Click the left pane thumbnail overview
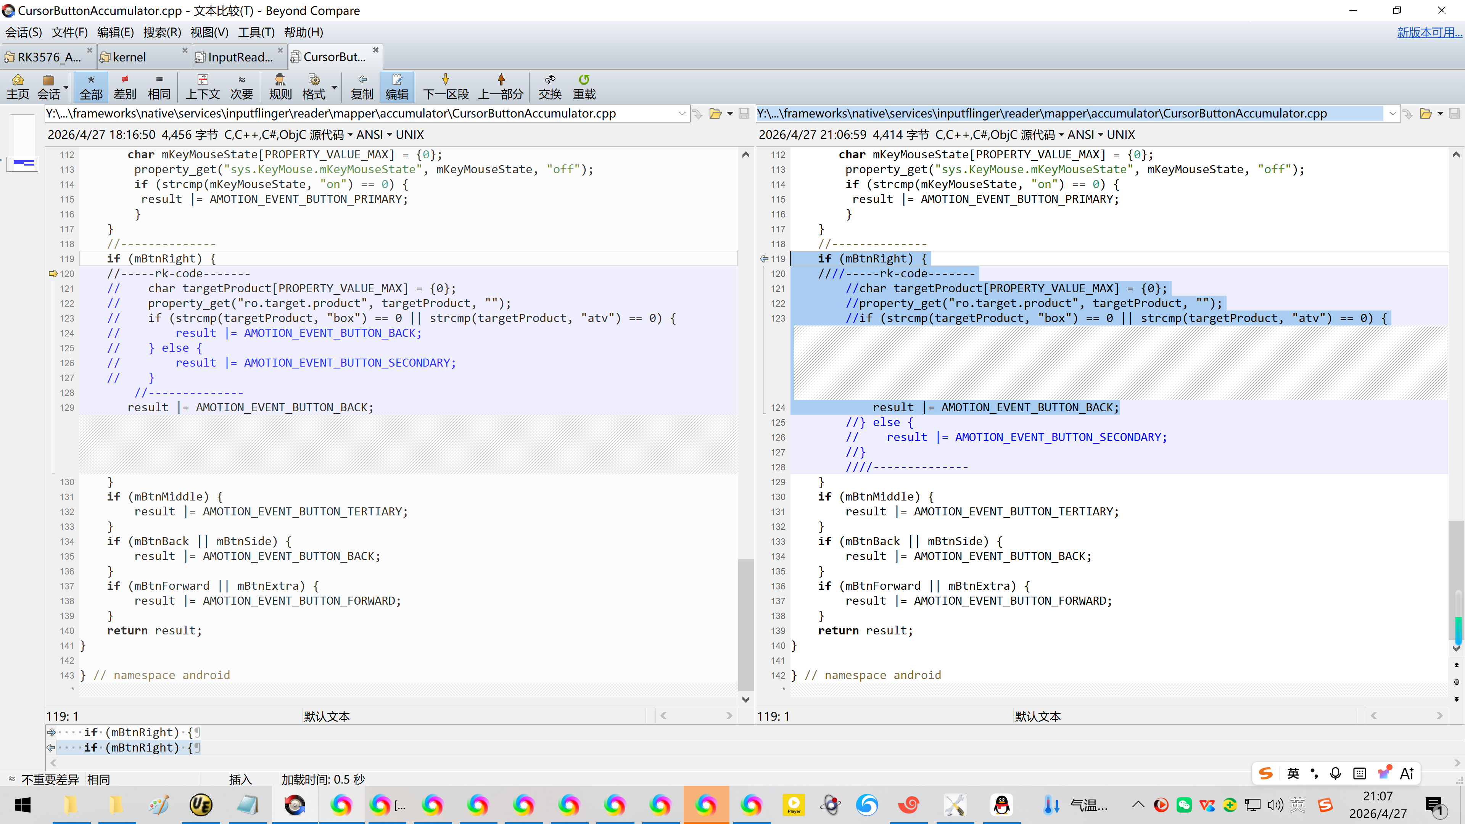 click(x=23, y=142)
